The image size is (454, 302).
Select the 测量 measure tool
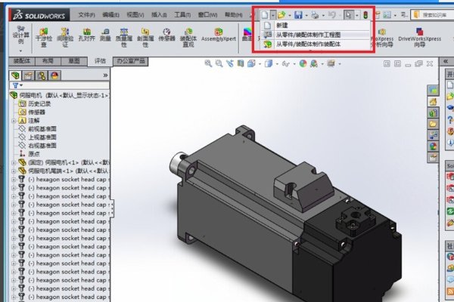105,35
